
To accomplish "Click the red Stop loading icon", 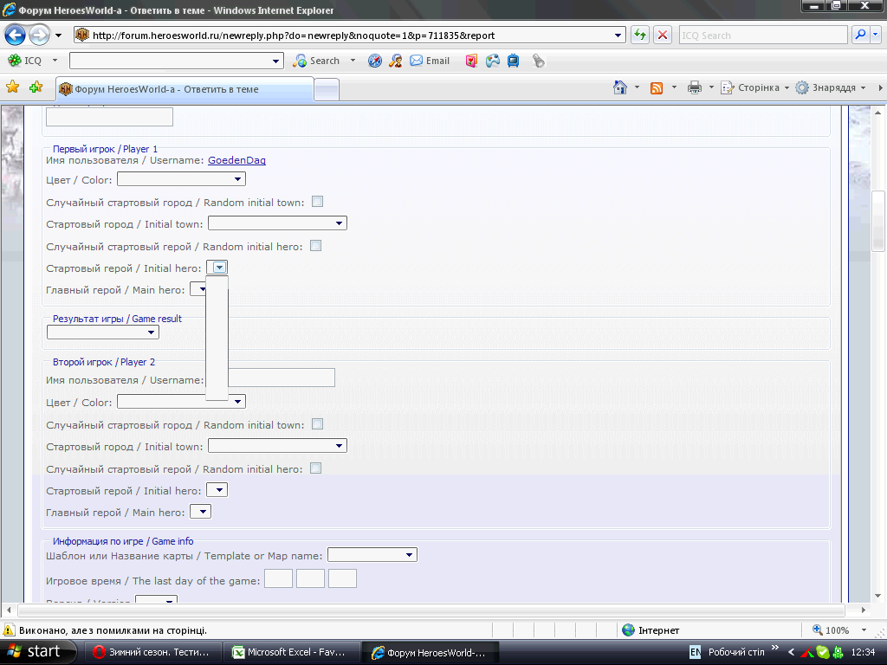I will pos(663,35).
